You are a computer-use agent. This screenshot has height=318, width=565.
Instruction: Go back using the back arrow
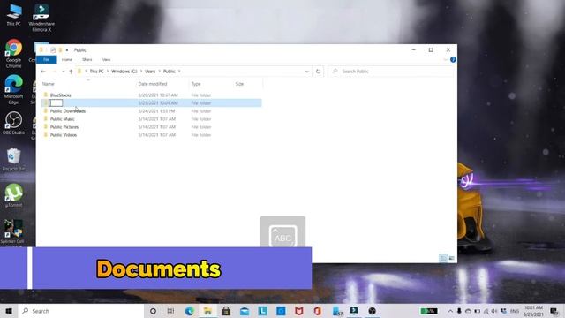click(43, 72)
